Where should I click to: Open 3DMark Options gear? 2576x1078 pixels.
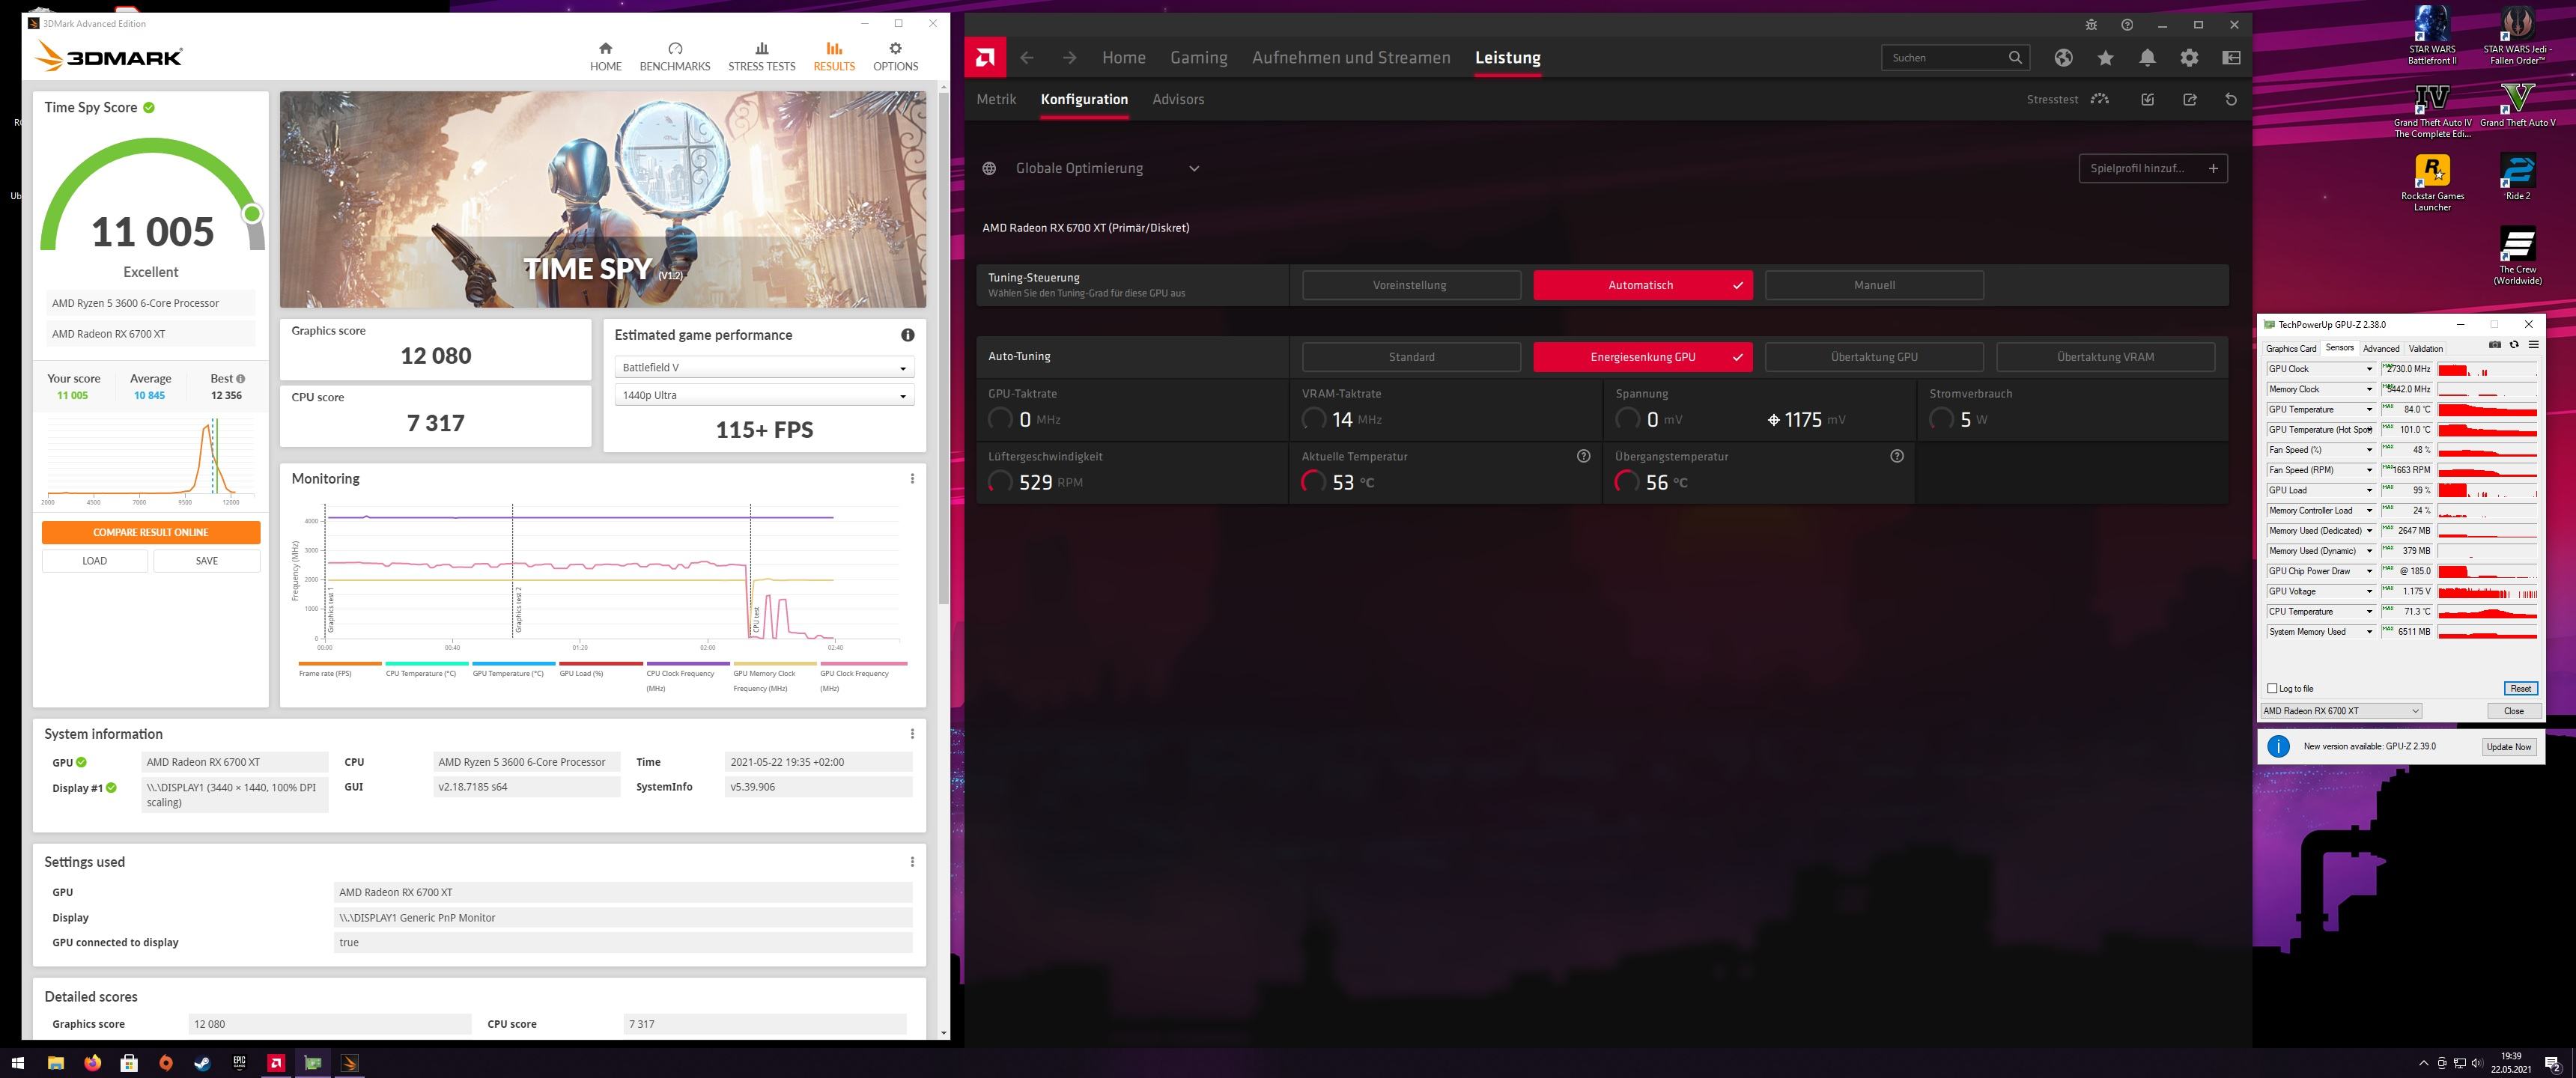[x=895, y=49]
